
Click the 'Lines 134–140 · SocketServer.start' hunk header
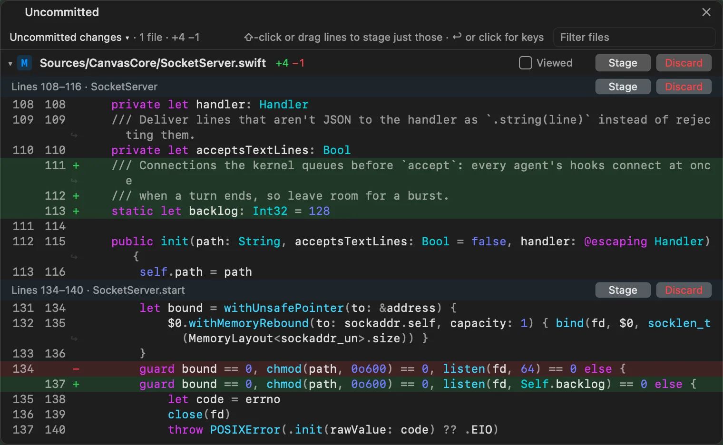coord(98,290)
